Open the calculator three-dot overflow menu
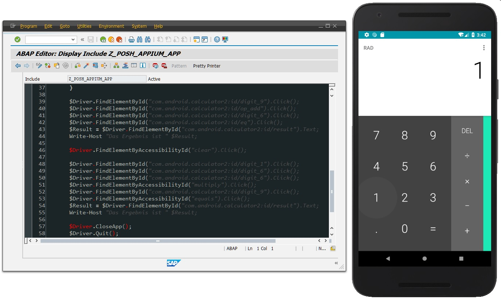This screenshot has width=501, height=299. [484, 48]
